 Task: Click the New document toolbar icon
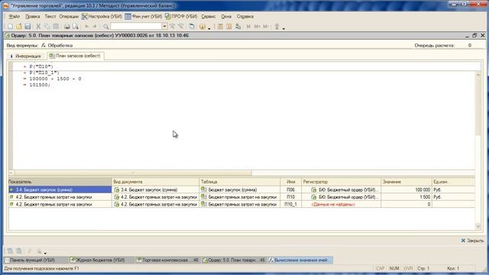pyautogui.click(x=10, y=27)
